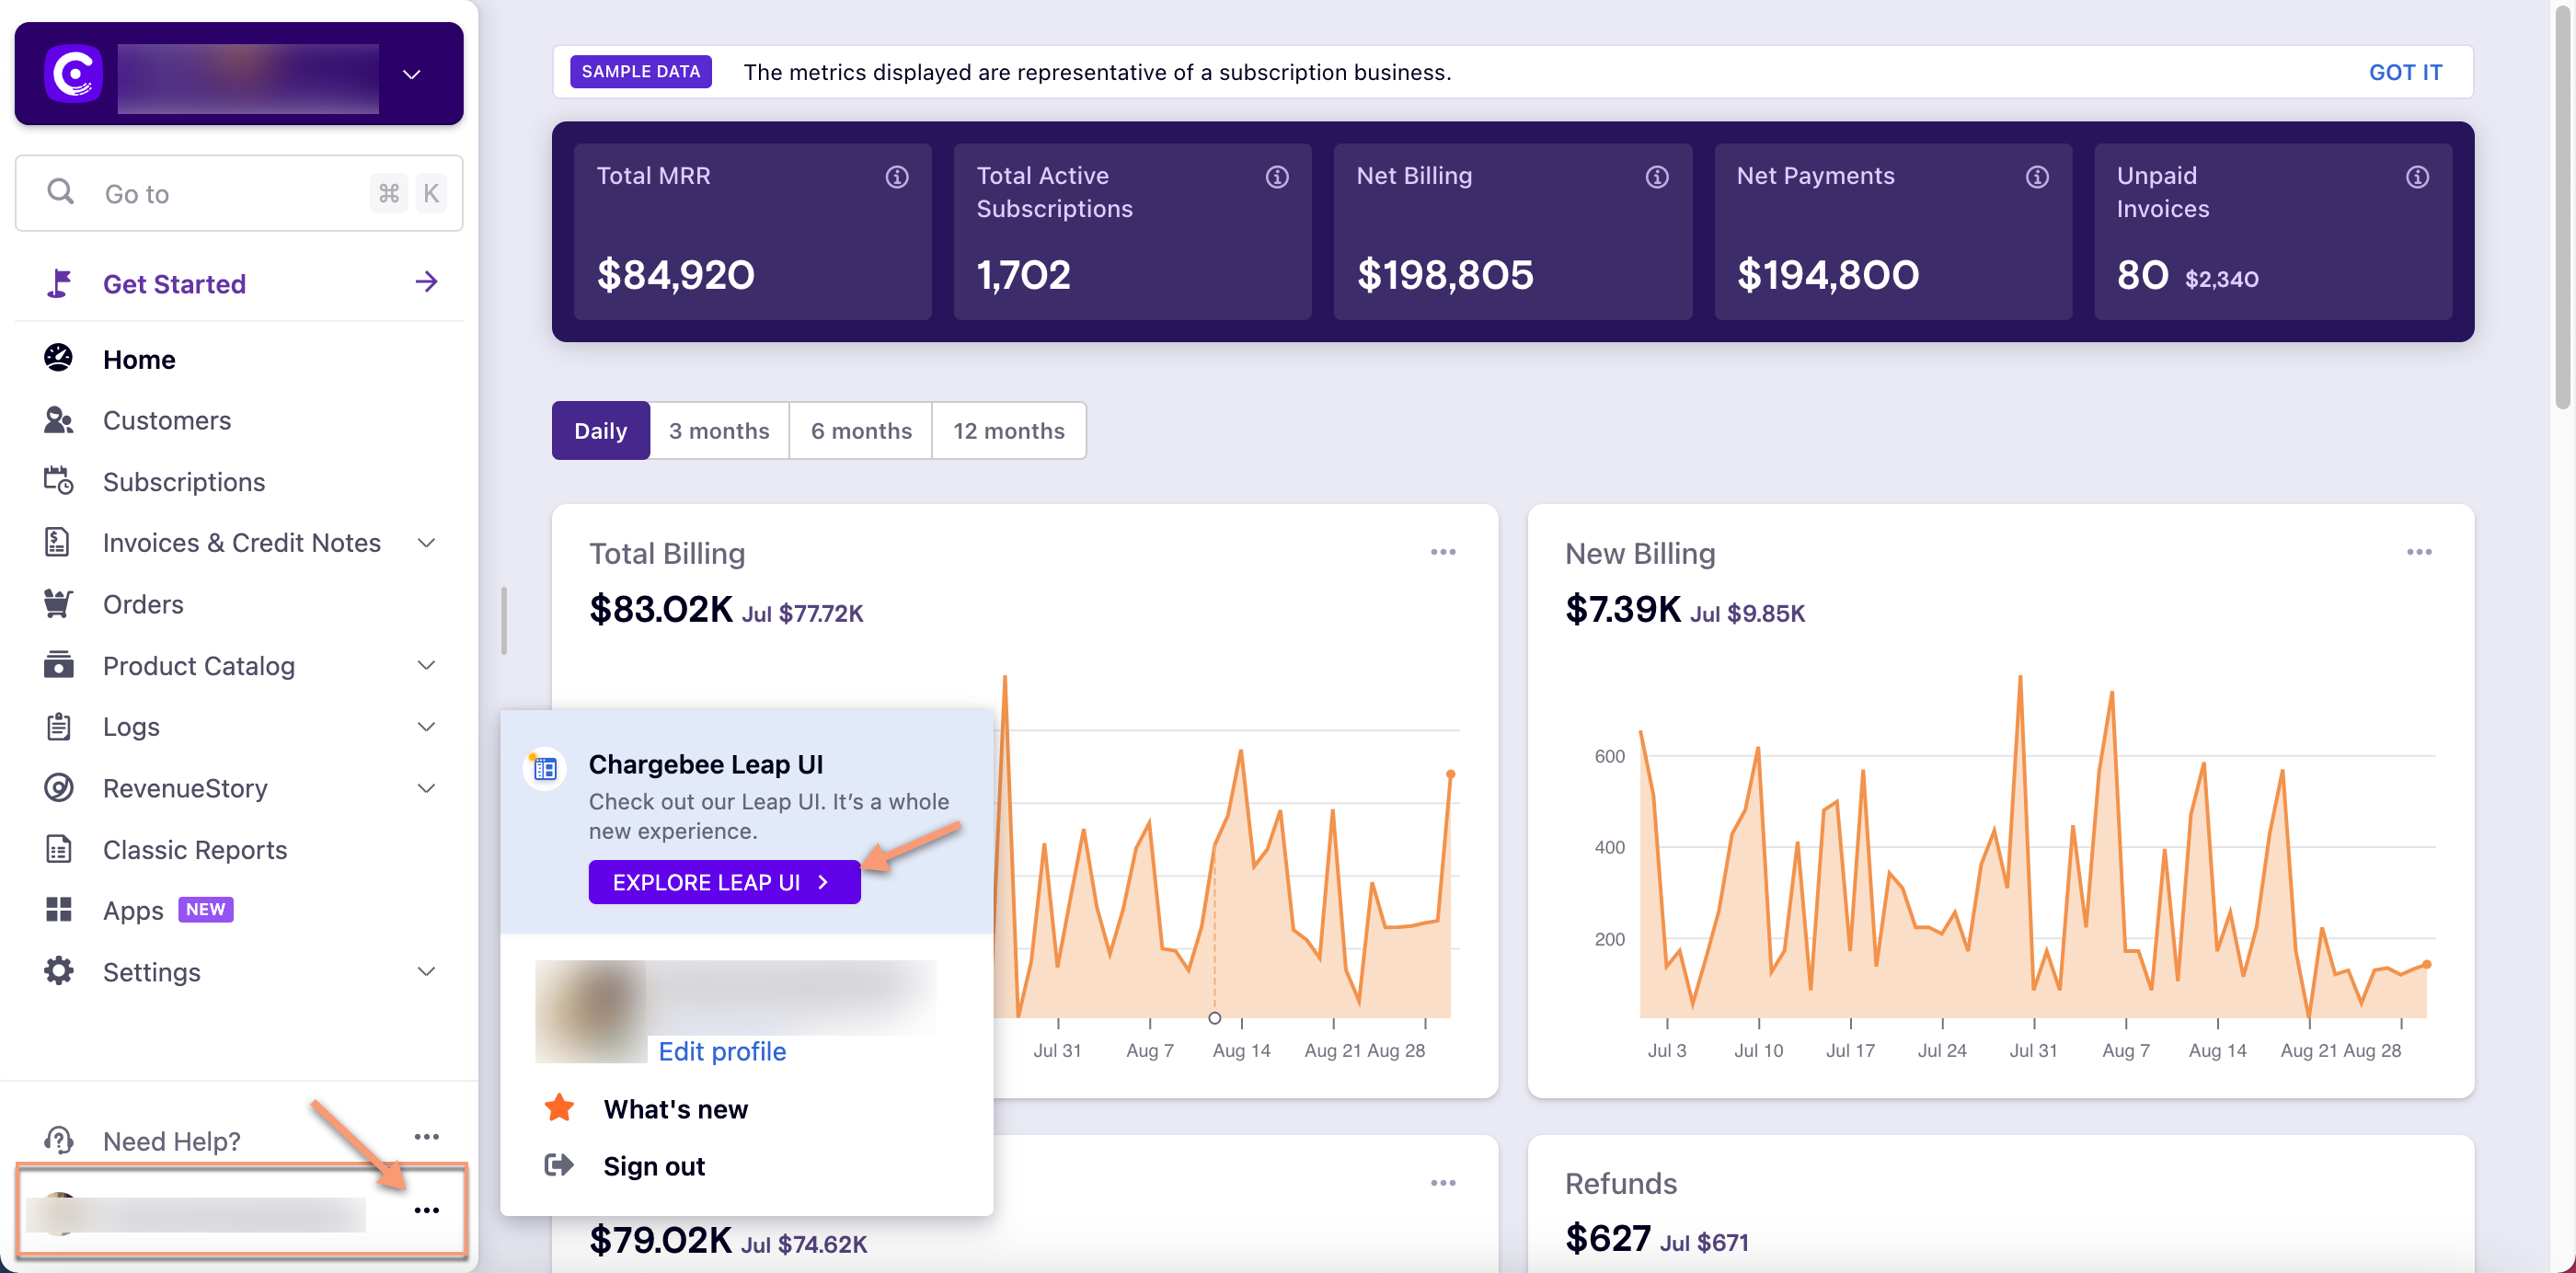This screenshot has height=1273, width=2576.
Task: Open Classic Reports
Action: coord(195,849)
